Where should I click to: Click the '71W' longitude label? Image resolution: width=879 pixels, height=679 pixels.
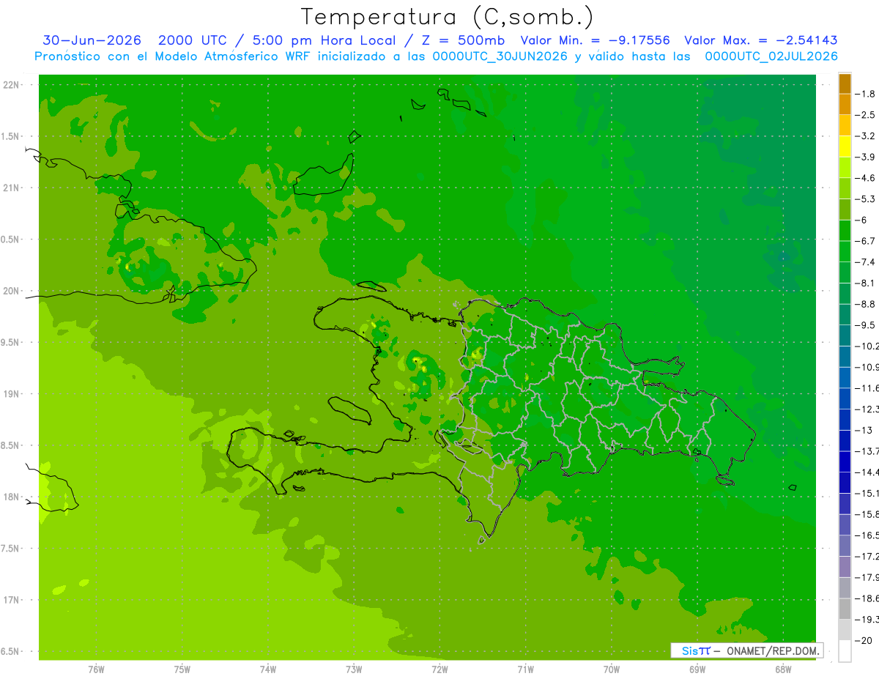click(525, 669)
